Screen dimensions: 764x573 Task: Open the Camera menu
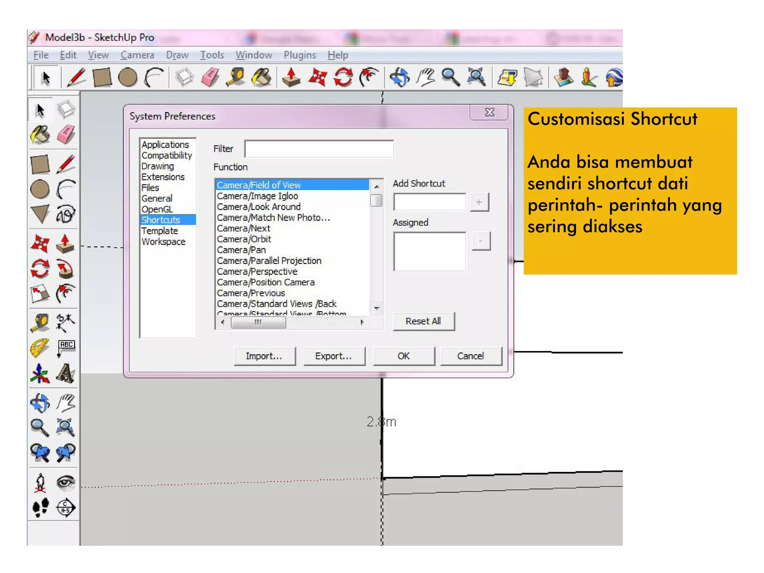[x=137, y=55]
